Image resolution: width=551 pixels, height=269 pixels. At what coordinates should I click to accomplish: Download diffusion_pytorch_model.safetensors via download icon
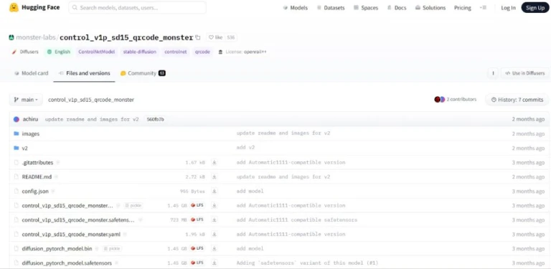coord(215,263)
